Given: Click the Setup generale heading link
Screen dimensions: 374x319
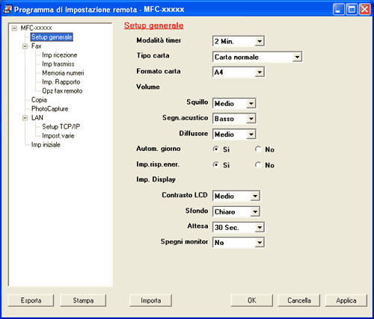Looking at the screenshot, I should (x=154, y=25).
